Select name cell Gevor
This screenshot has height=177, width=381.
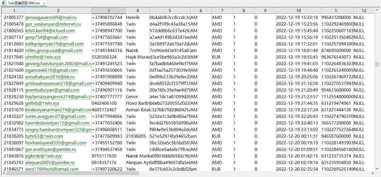tap(138, 97)
